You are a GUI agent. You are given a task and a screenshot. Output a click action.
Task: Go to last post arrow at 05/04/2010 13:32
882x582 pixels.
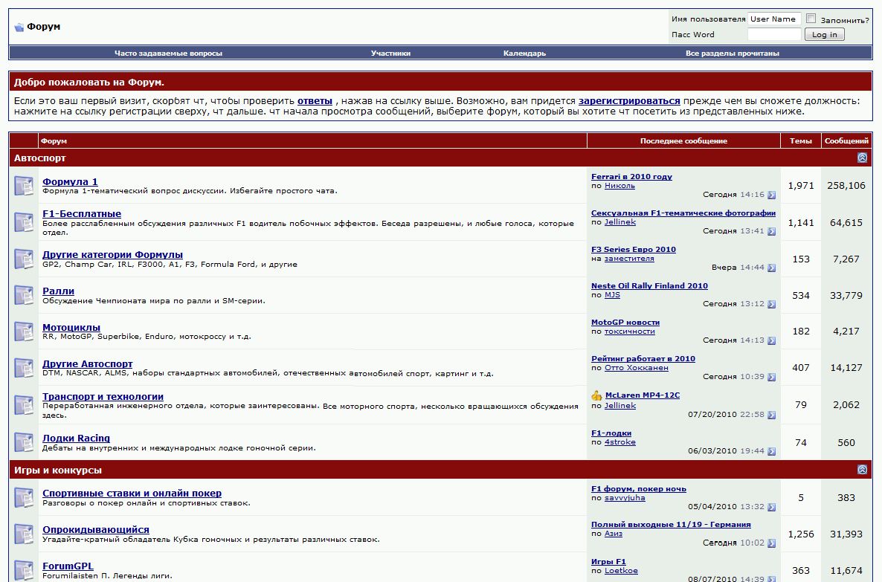point(771,507)
